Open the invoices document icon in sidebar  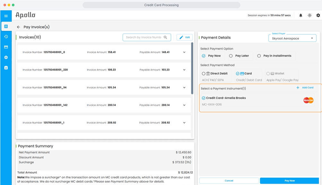[6, 26]
